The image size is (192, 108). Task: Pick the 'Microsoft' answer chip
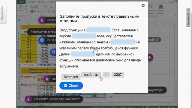71,77
